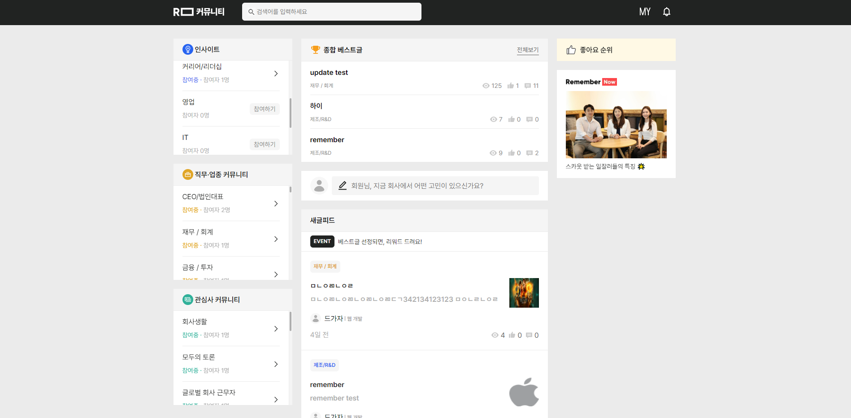Click the 전체보기 link
Viewport: 851px width, 418px height.
[528, 50]
